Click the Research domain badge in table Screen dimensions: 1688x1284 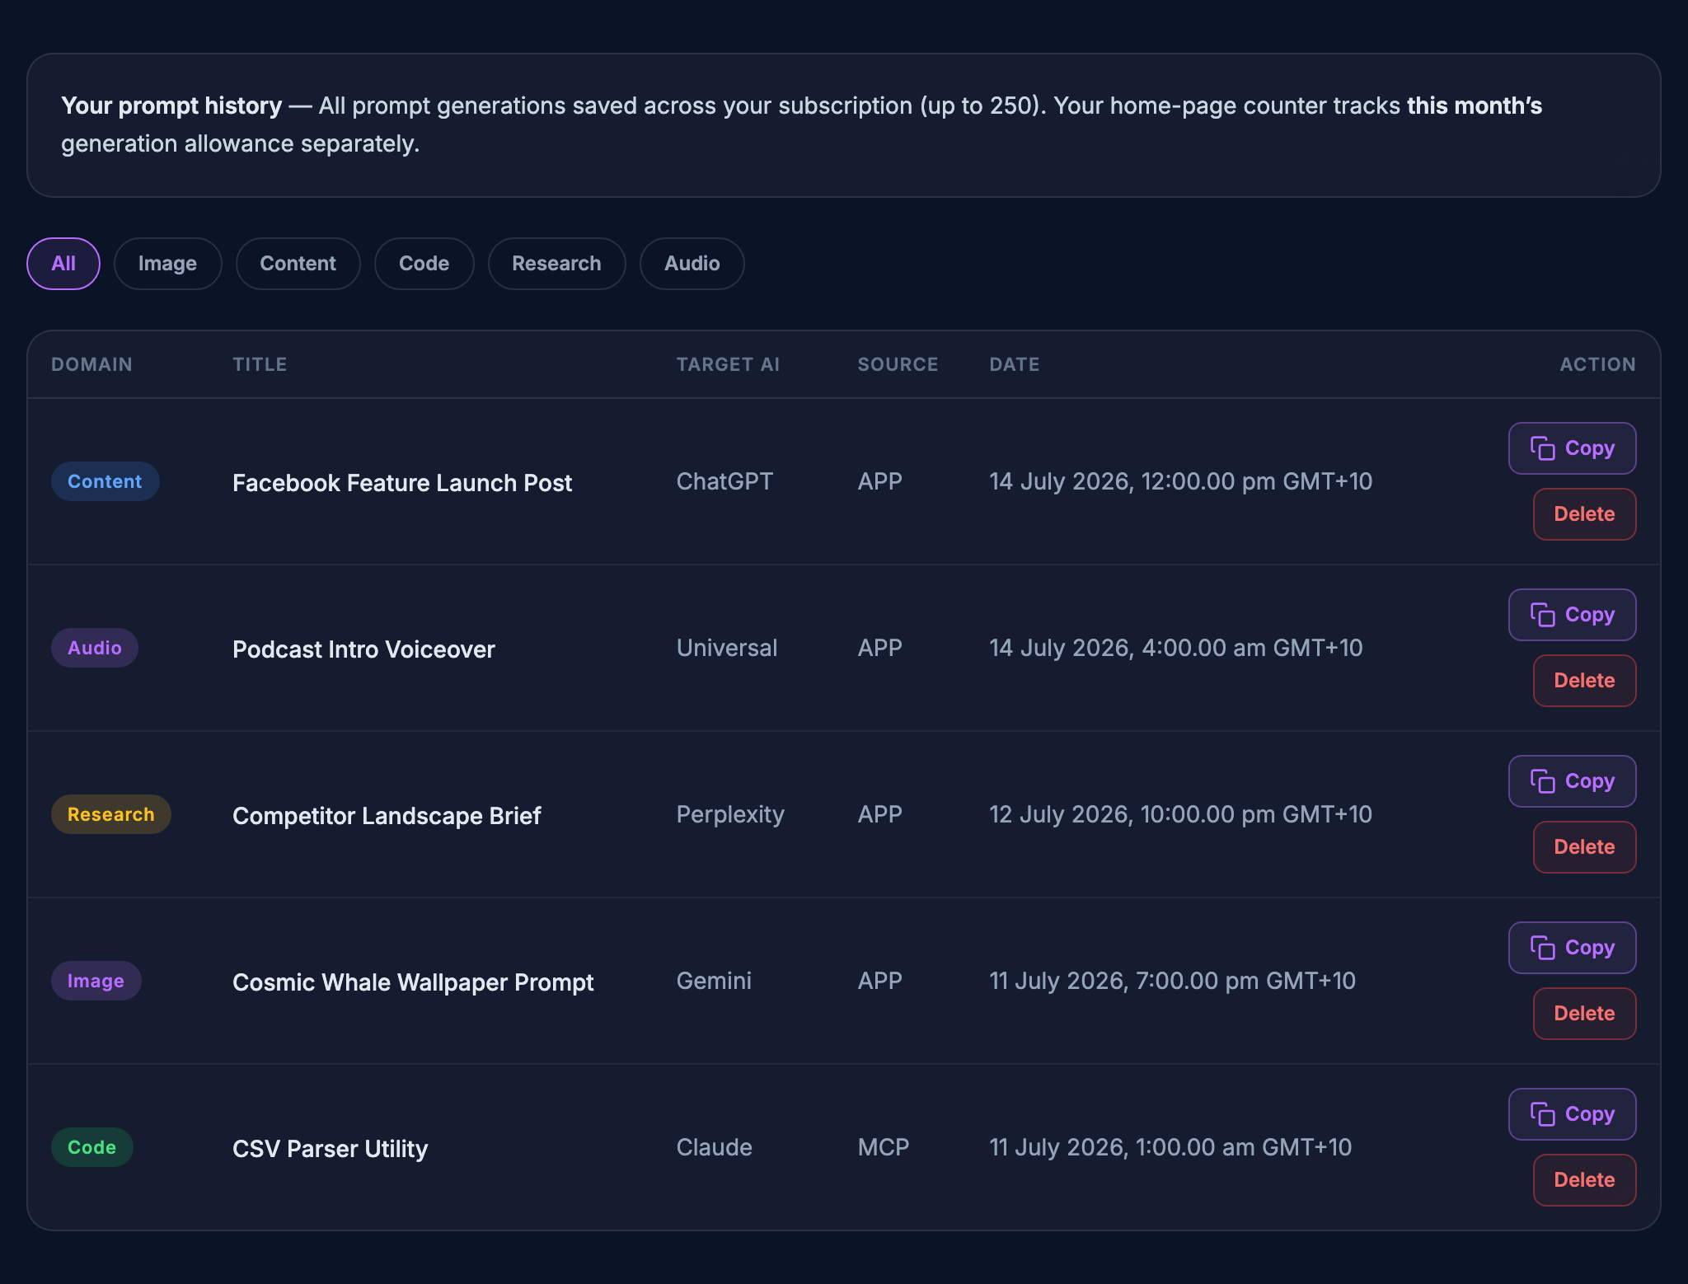click(x=110, y=814)
